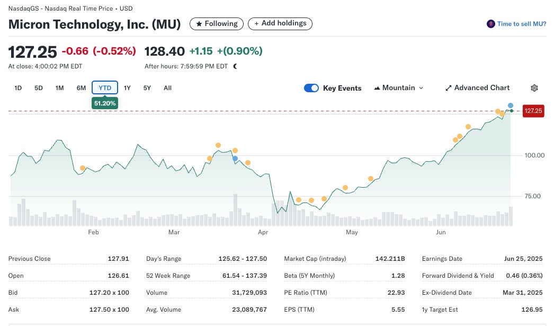This screenshot has height=326, width=554.
Task: Click the Day's Range value 125.62 - 127.50
Action: (x=243, y=259)
